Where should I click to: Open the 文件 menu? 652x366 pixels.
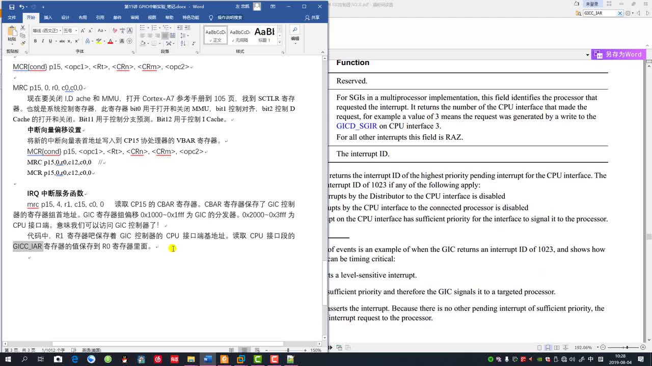pos(12,17)
